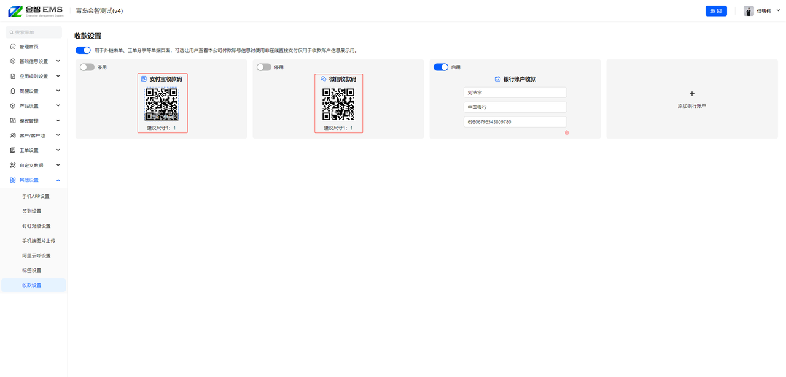Click the 银行账户收款 card title
This screenshot has width=786, height=377.
[519, 79]
